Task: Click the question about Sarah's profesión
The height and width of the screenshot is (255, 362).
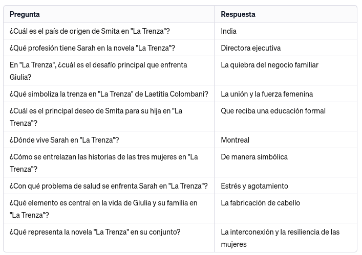Action: tap(92, 48)
